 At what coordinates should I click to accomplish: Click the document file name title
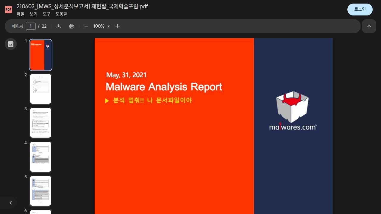pyautogui.click(x=82, y=6)
